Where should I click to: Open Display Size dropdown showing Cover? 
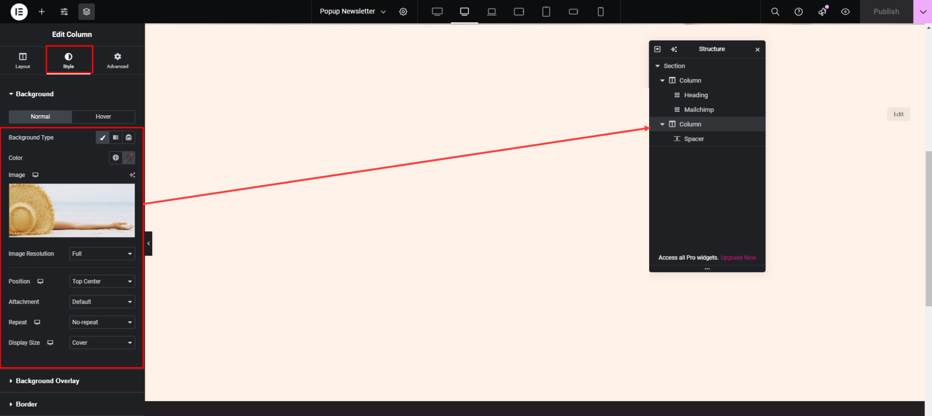102,343
